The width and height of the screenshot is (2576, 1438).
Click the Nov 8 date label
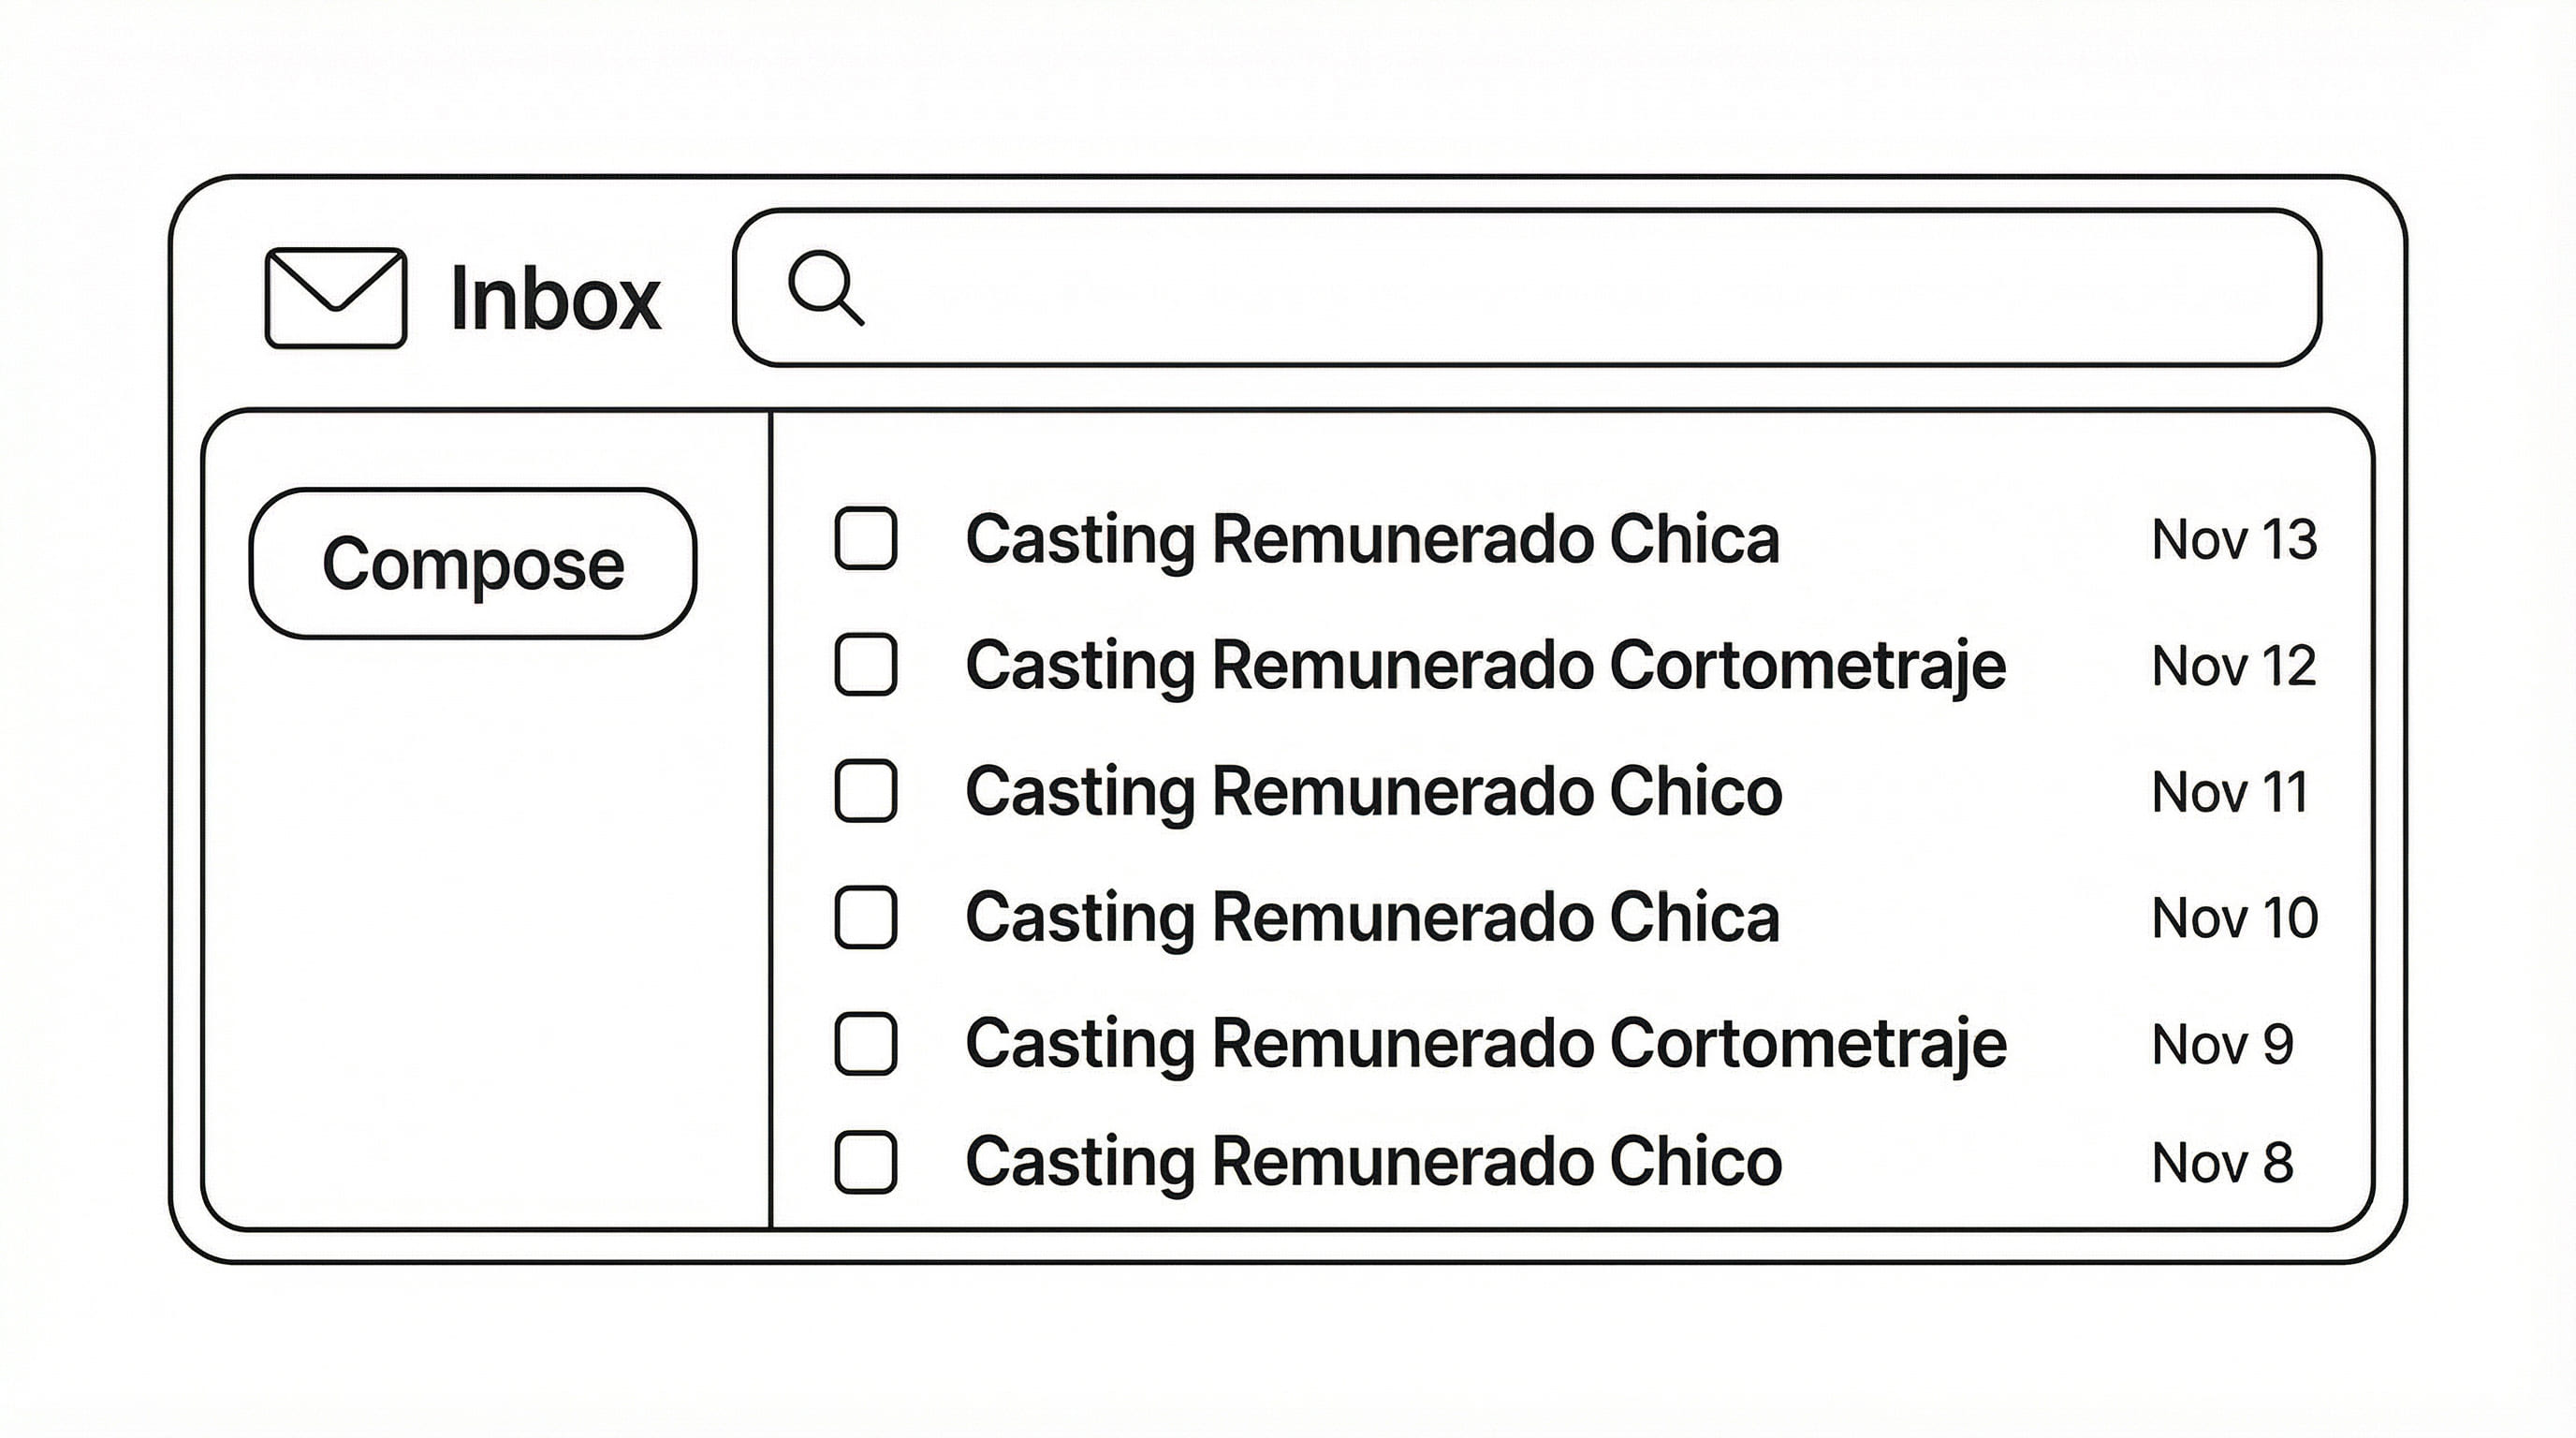(x=2221, y=1163)
